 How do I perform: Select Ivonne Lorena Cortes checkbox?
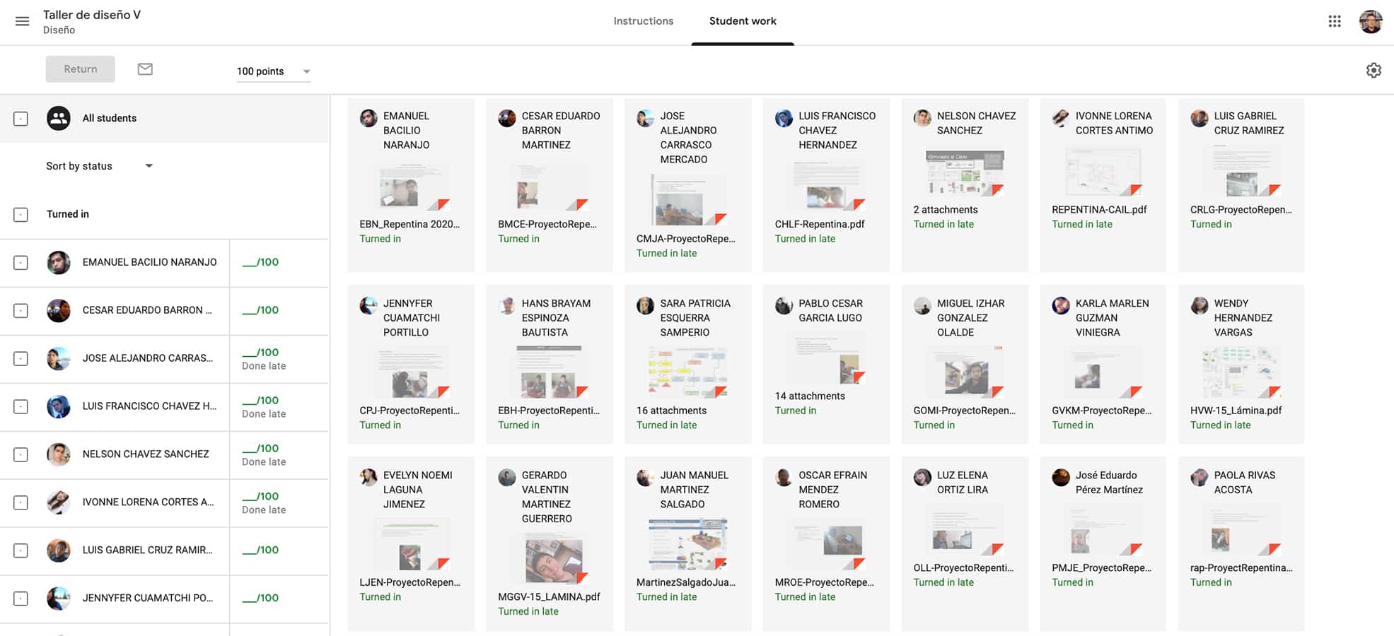tap(21, 502)
